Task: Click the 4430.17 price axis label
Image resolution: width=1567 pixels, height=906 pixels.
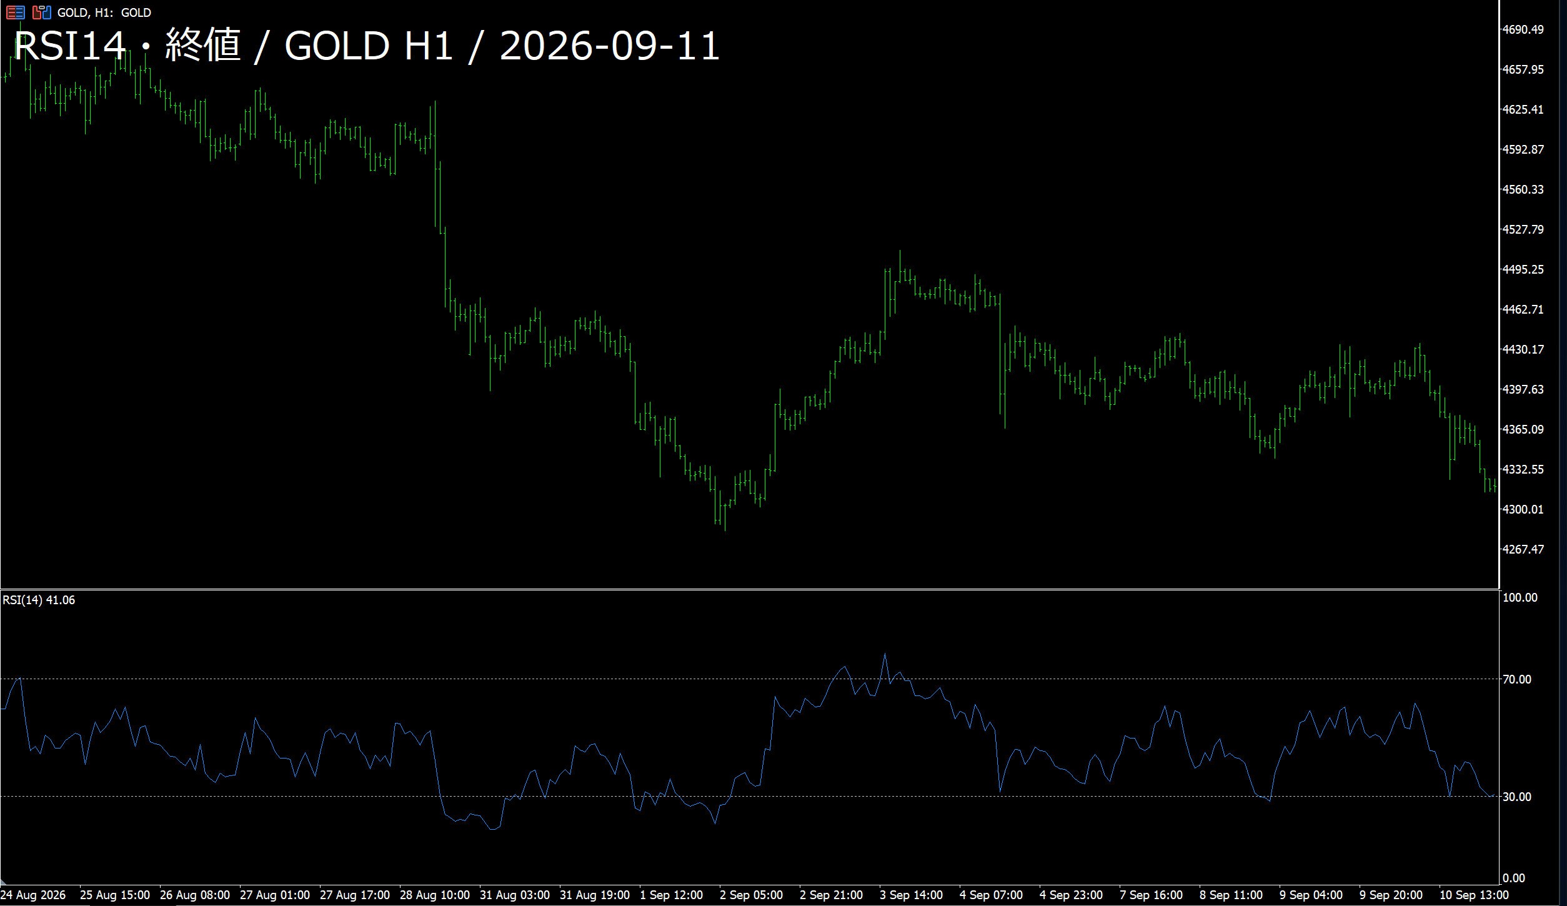Action: click(x=1523, y=349)
